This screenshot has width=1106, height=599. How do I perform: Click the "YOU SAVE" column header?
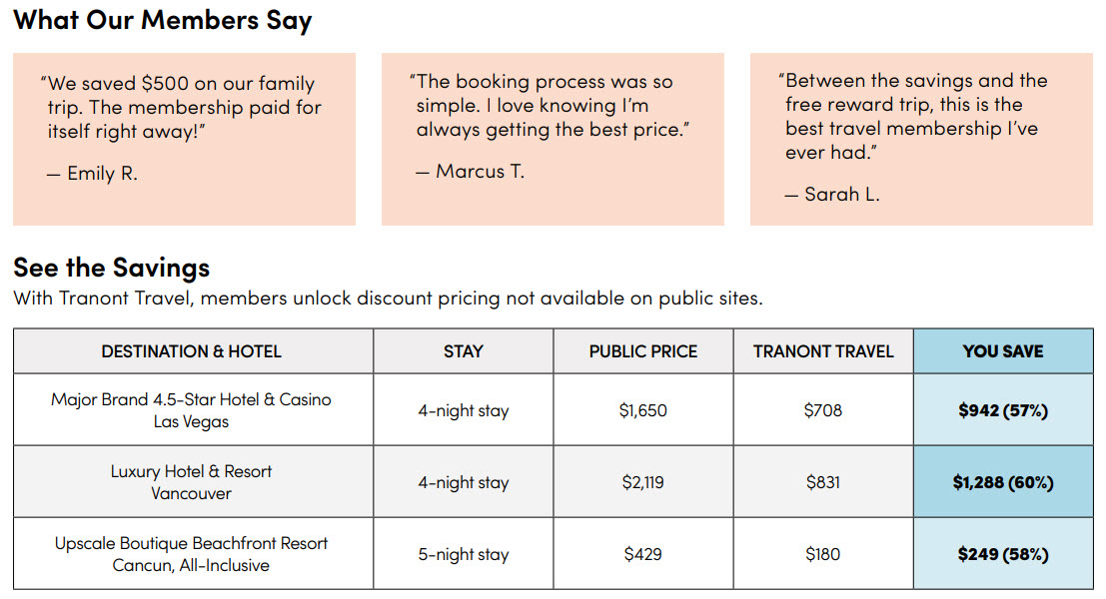click(1002, 351)
